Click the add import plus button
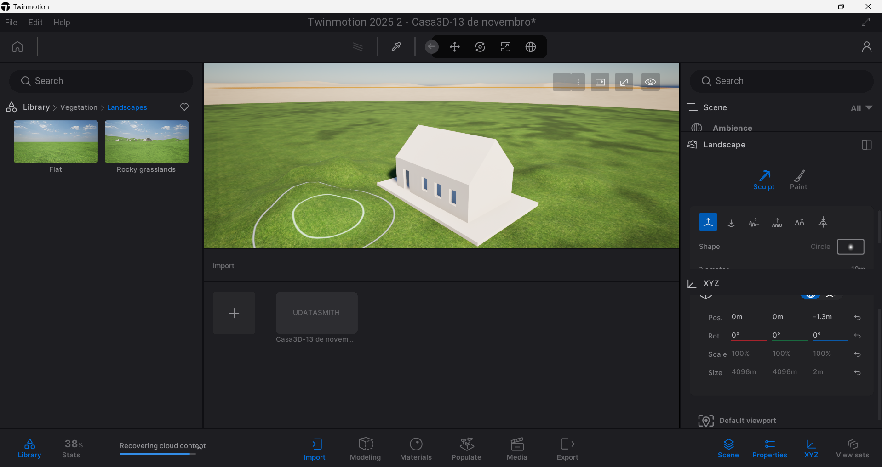This screenshot has height=467, width=882. [234, 313]
